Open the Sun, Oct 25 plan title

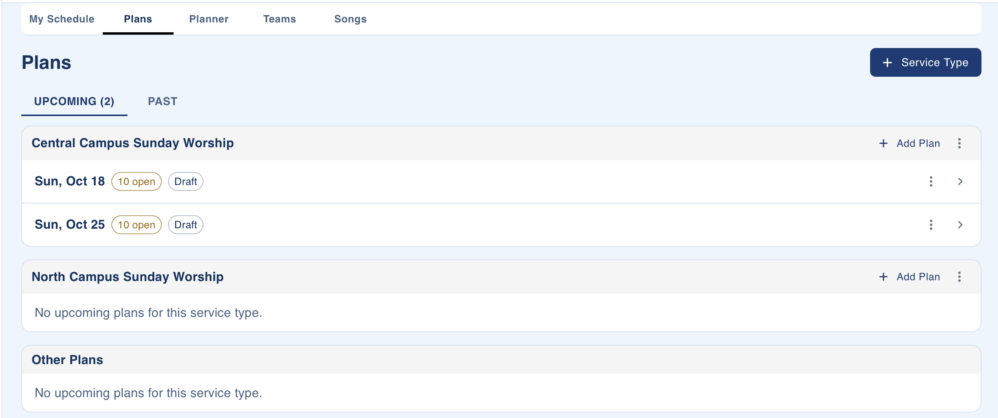pyautogui.click(x=70, y=224)
